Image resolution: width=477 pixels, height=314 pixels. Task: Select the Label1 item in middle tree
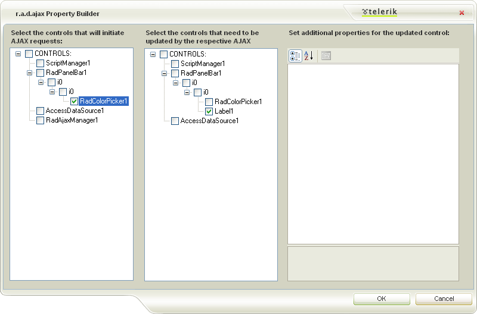coord(224,111)
